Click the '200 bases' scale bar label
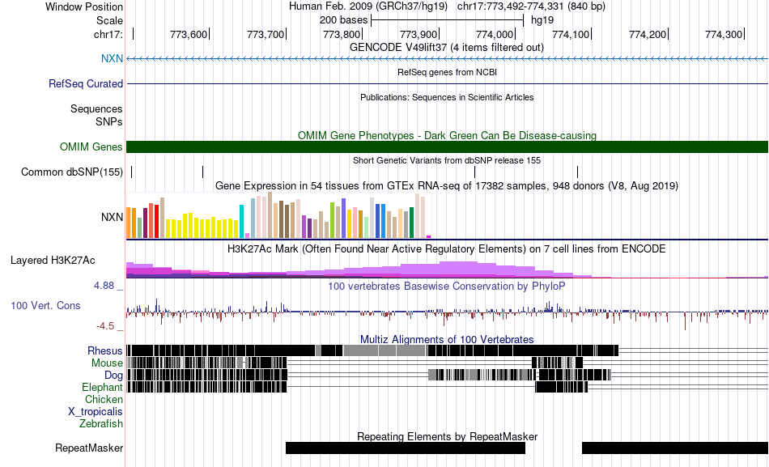Viewport: 769px width, 467px height. tap(343, 20)
